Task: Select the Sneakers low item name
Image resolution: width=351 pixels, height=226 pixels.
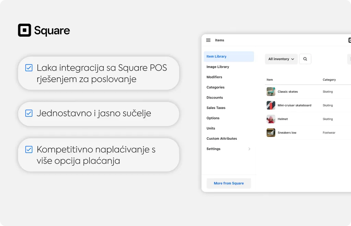Action: click(287, 133)
